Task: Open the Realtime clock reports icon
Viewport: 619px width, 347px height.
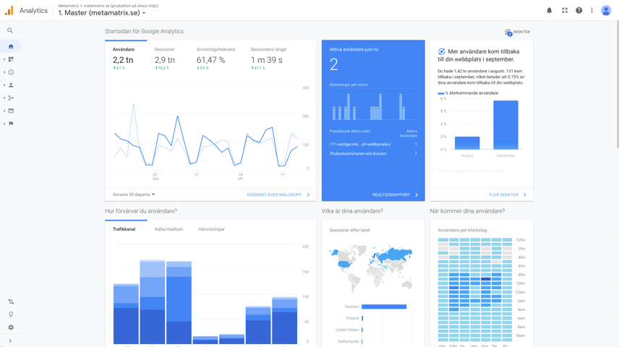Action: pos(11,72)
